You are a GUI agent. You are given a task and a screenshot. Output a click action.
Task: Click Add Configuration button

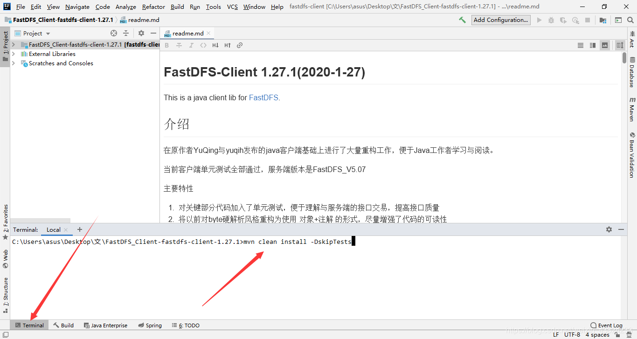[x=501, y=20]
